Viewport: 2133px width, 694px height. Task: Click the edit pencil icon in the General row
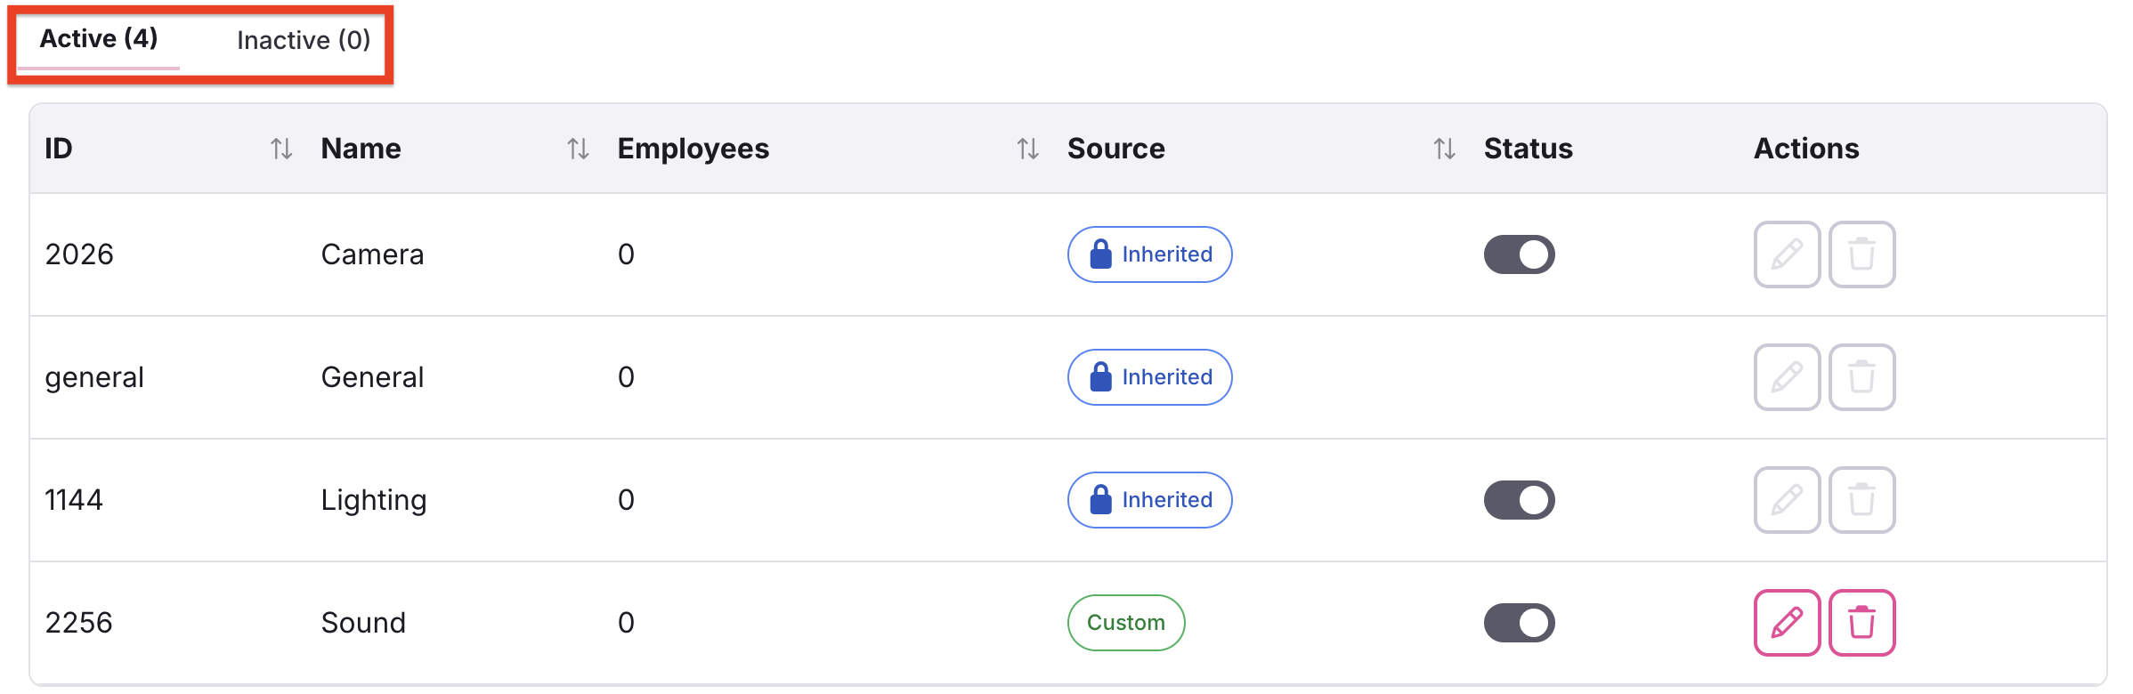[x=1787, y=377]
